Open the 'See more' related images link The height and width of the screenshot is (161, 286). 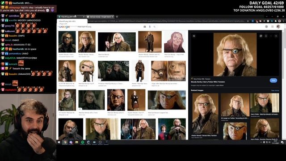click(275, 90)
